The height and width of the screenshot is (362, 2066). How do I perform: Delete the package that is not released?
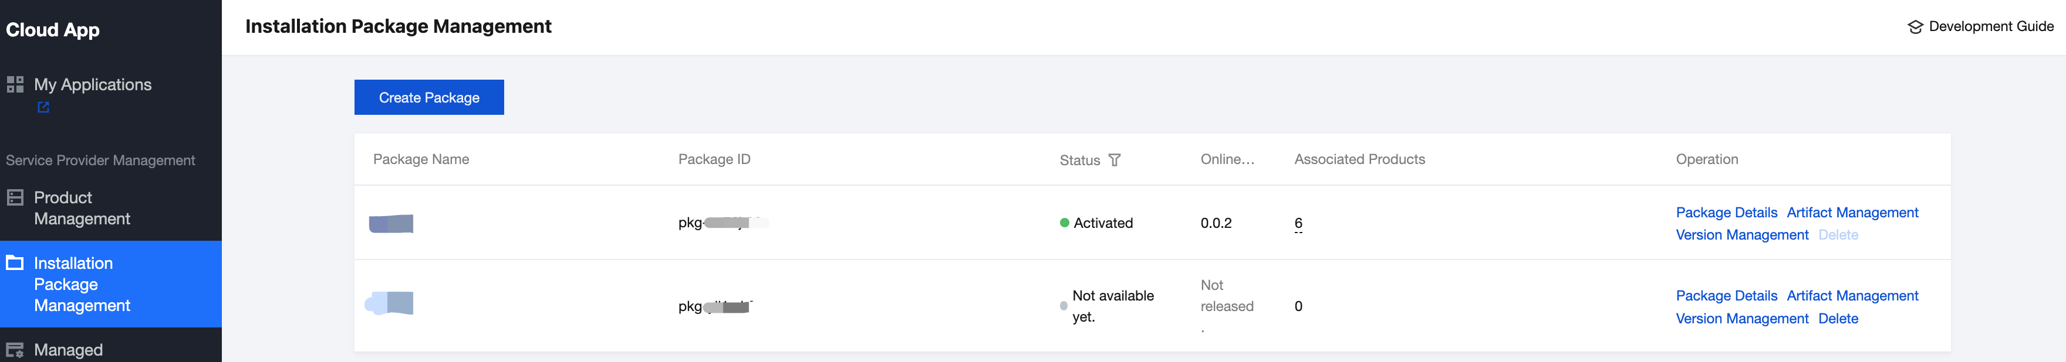click(x=1838, y=319)
